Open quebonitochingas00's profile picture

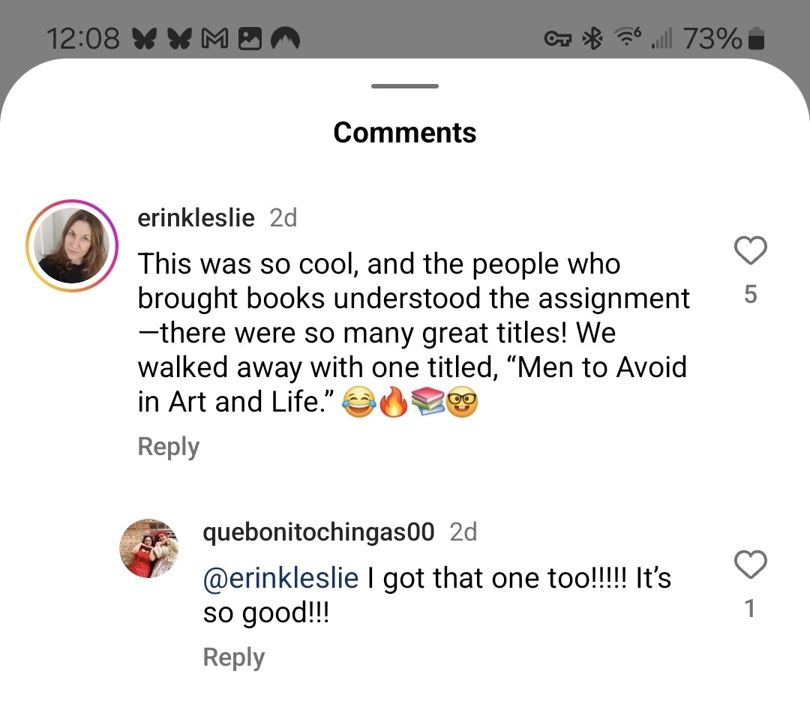(x=149, y=548)
